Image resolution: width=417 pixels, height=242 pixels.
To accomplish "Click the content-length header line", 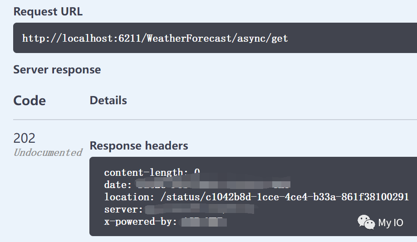I will (152, 172).
